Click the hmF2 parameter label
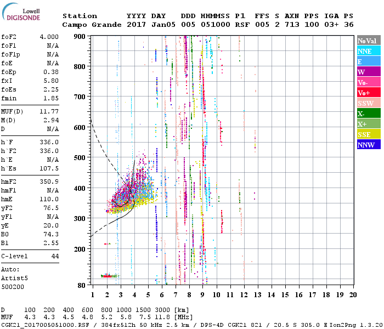 (x=10, y=181)
